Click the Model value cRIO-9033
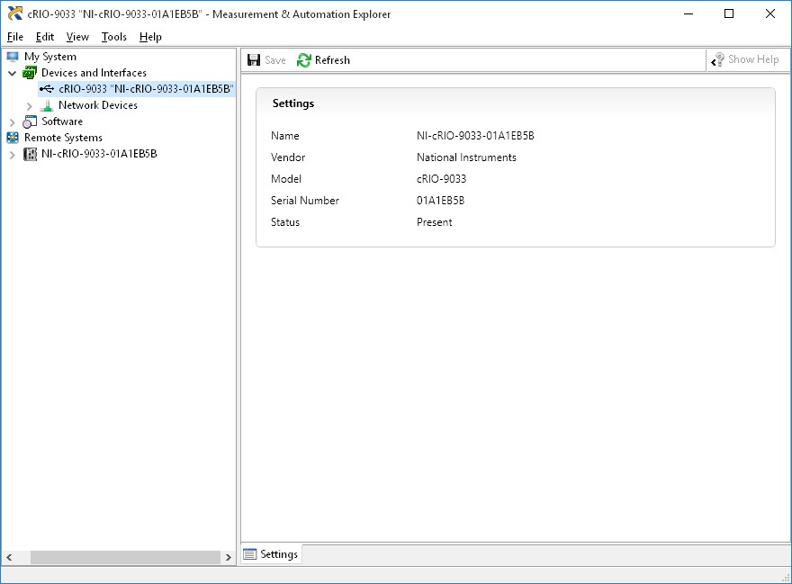This screenshot has width=792, height=584. [x=442, y=179]
